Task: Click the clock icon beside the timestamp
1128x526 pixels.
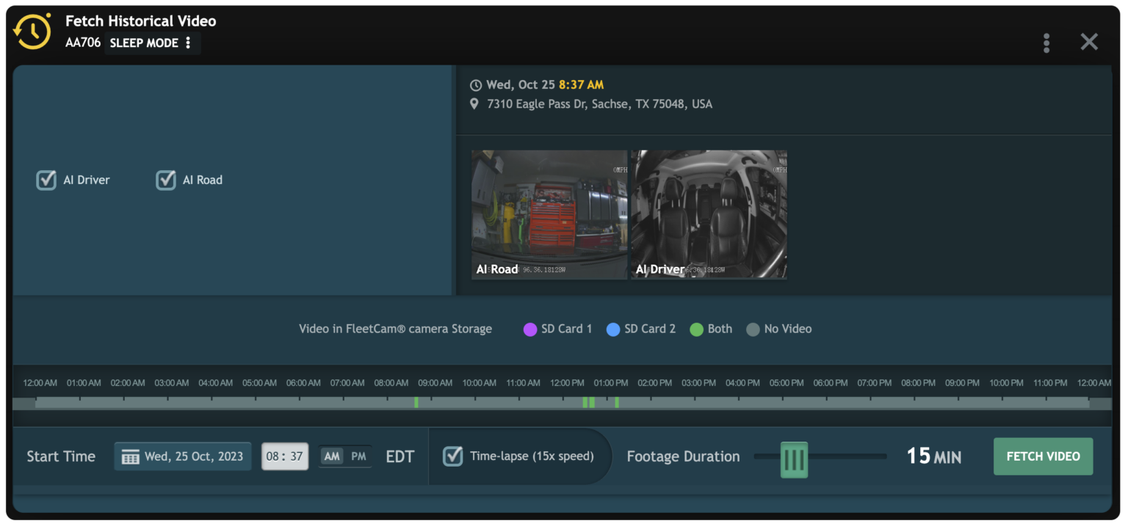Action: click(476, 84)
